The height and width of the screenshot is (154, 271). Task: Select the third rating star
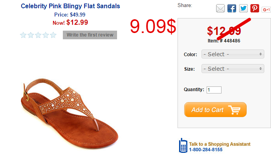coord(38,35)
